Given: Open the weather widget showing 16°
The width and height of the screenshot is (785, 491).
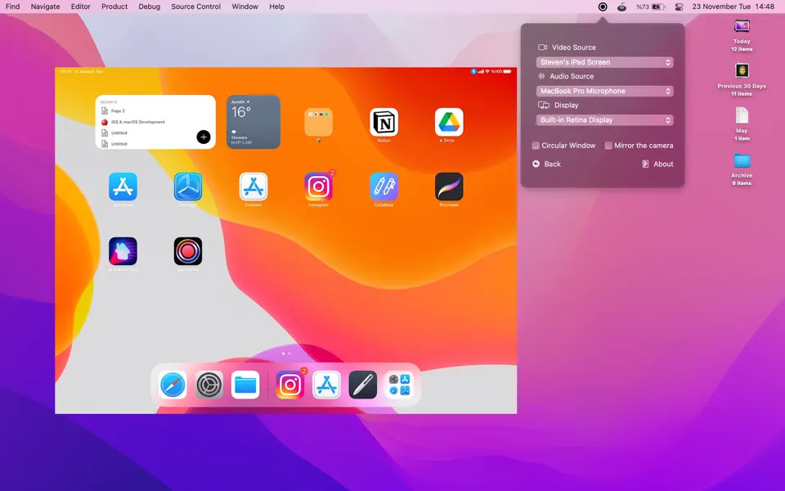Looking at the screenshot, I should pos(253,122).
